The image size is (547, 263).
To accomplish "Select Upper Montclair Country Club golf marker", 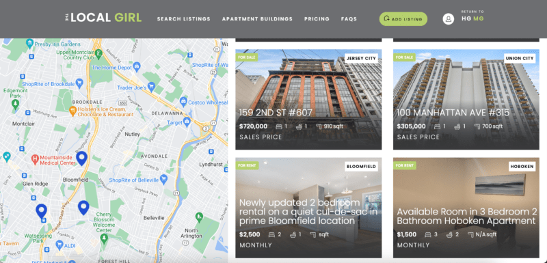I will coord(99,54).
